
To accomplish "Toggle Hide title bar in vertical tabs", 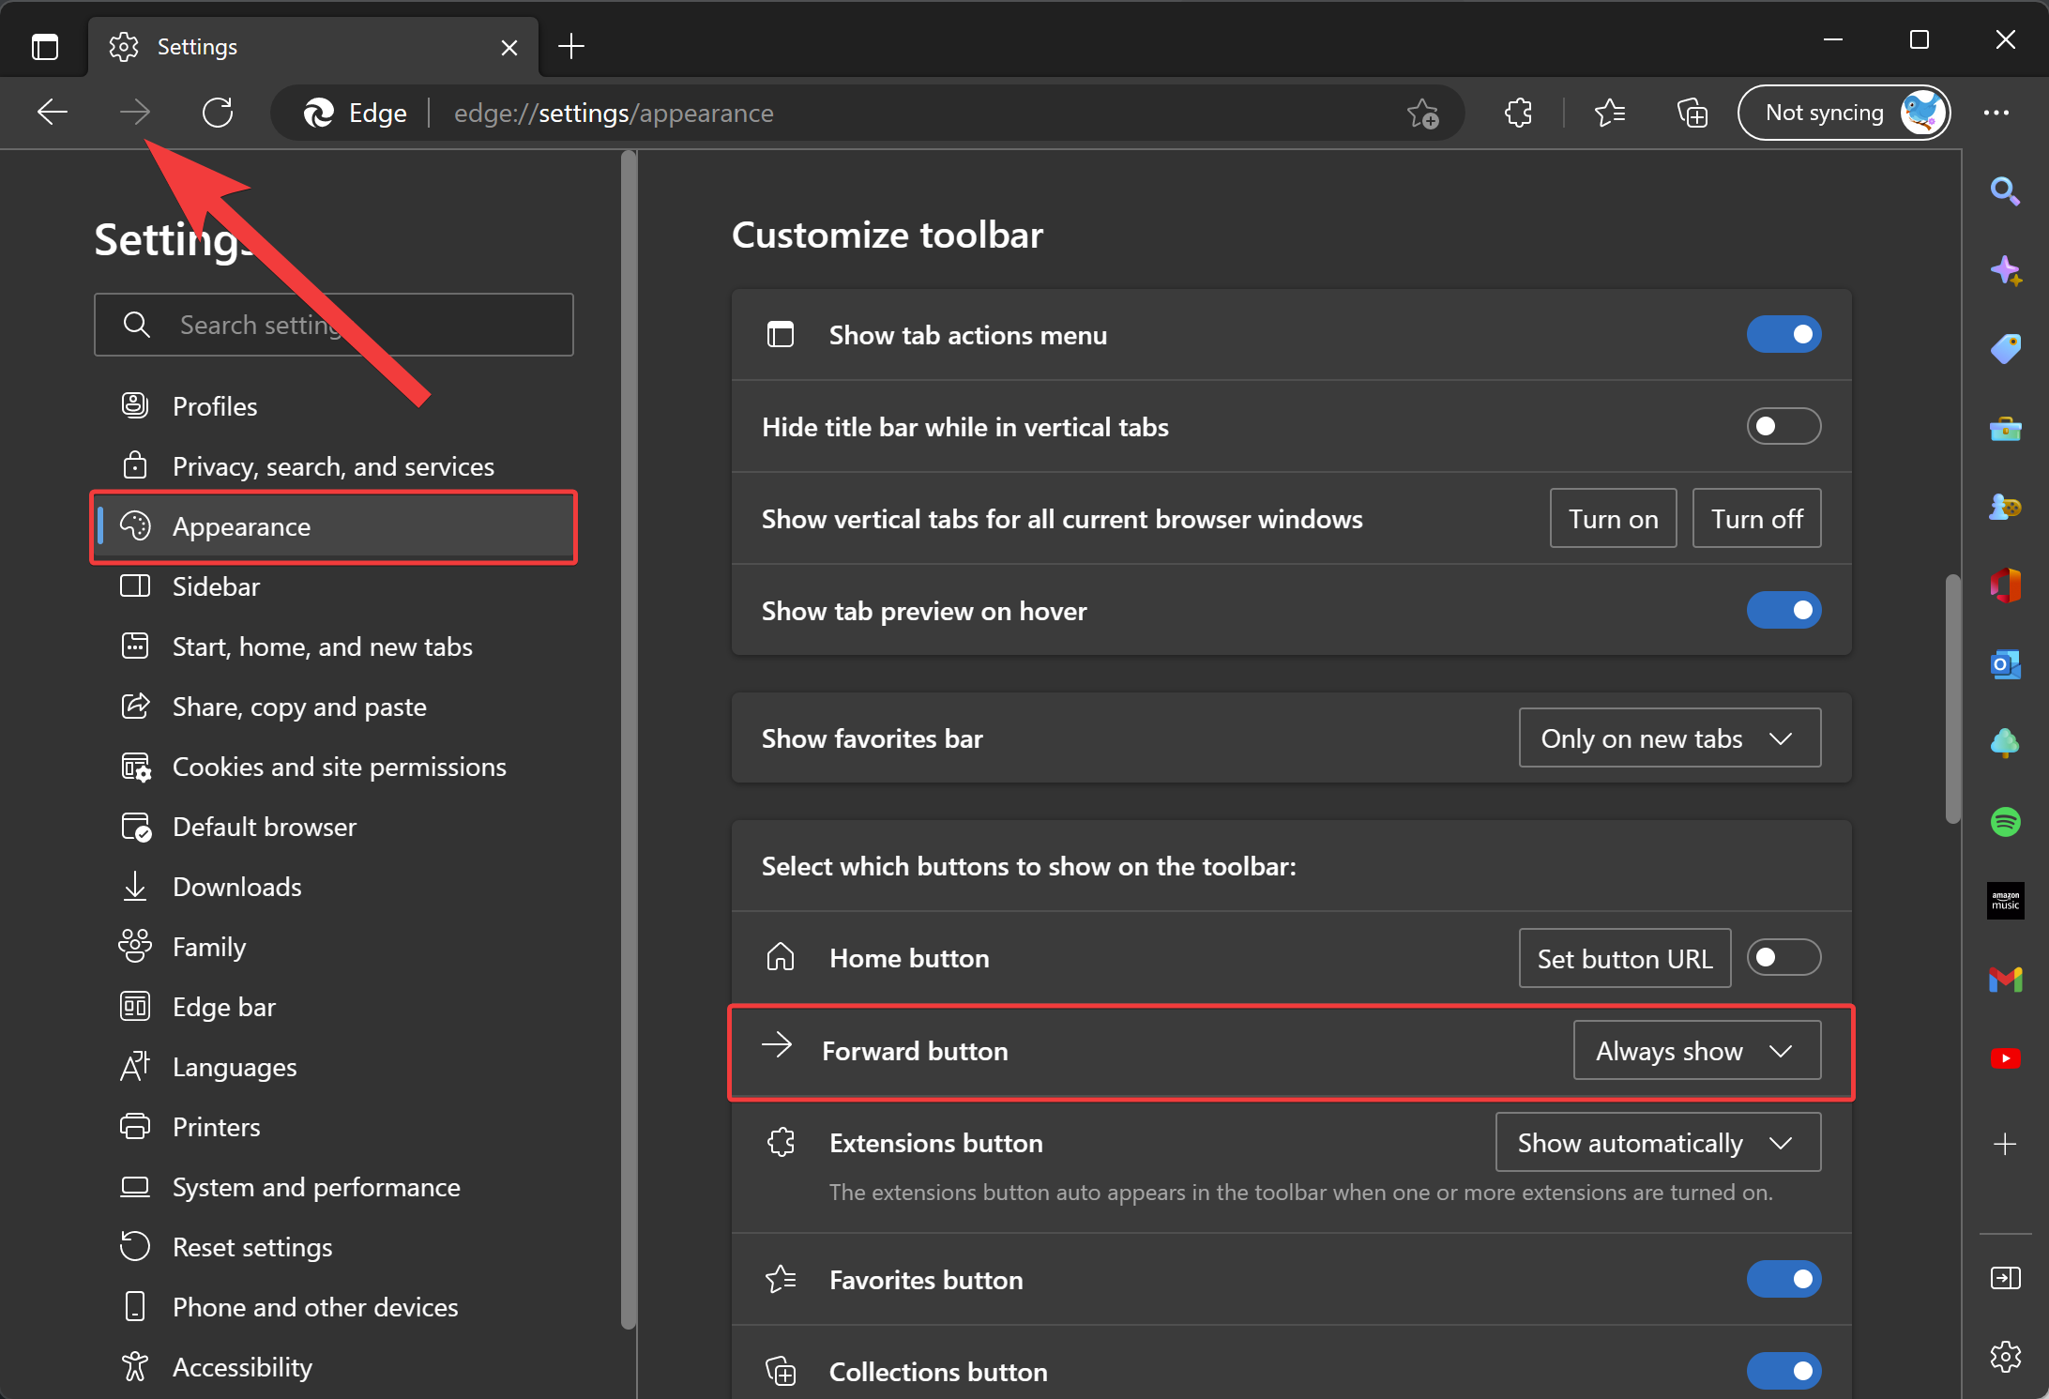I will (x=1783, y=427).
